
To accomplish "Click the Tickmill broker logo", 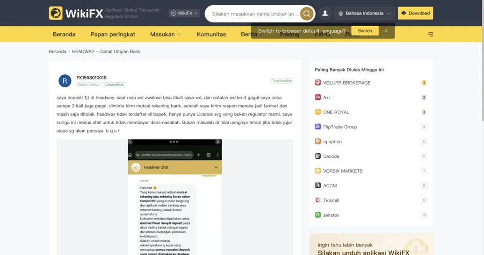I will coord(318,200).
